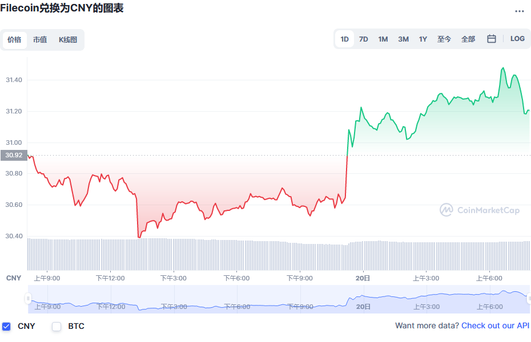Click the 31.40 price axis label
Image resolution: width=531 pixels, height=342 pixels.
14,80
